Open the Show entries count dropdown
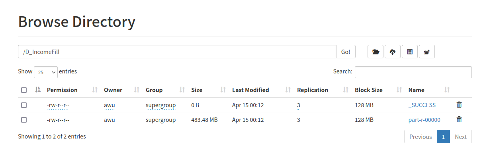 click(46, 72)
